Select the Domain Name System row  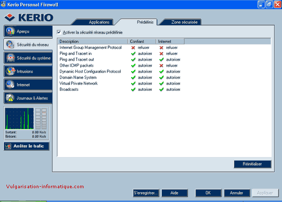(164, 78)
